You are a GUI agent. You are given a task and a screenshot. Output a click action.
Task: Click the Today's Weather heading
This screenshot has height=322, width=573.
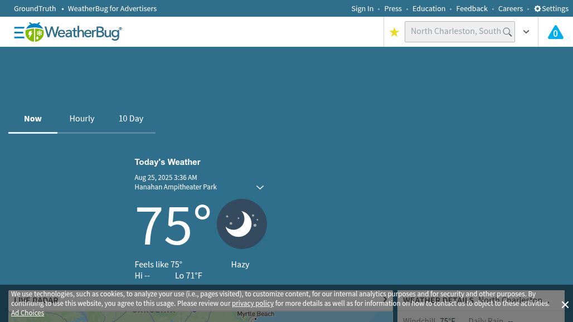coord(167,162)
